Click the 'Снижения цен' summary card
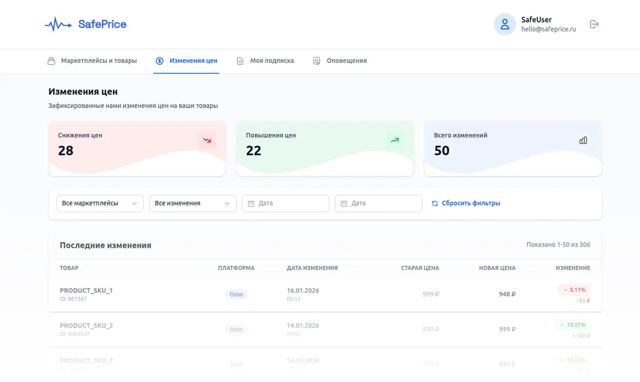The width and height of the screenshot is (640, 382). (x=137, y=149)
